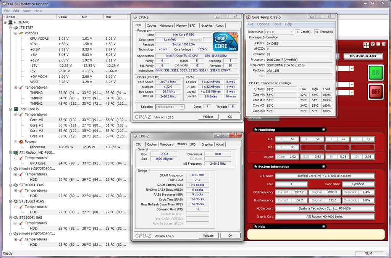Collapse the Monitoring section arrow
391x258 pixels.
(324, 130)
